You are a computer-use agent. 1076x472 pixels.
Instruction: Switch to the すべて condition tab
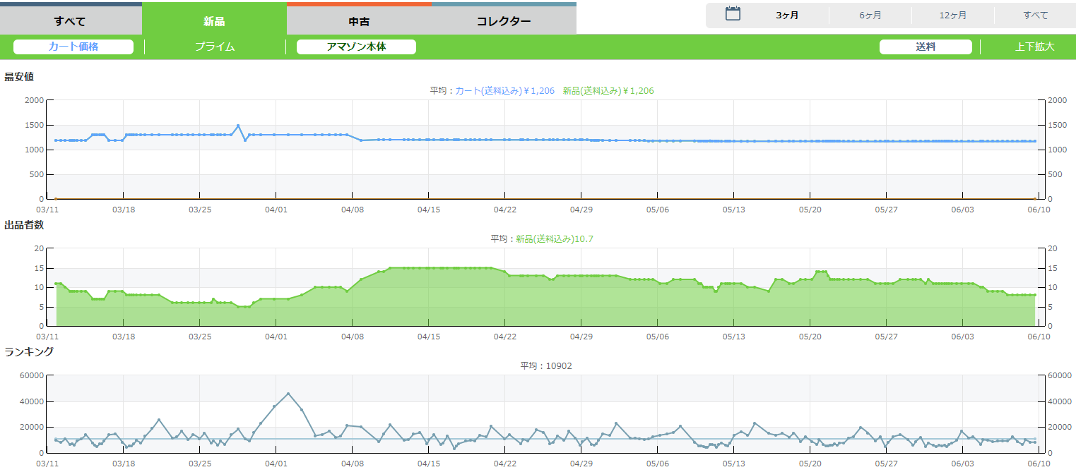(70, 20)
